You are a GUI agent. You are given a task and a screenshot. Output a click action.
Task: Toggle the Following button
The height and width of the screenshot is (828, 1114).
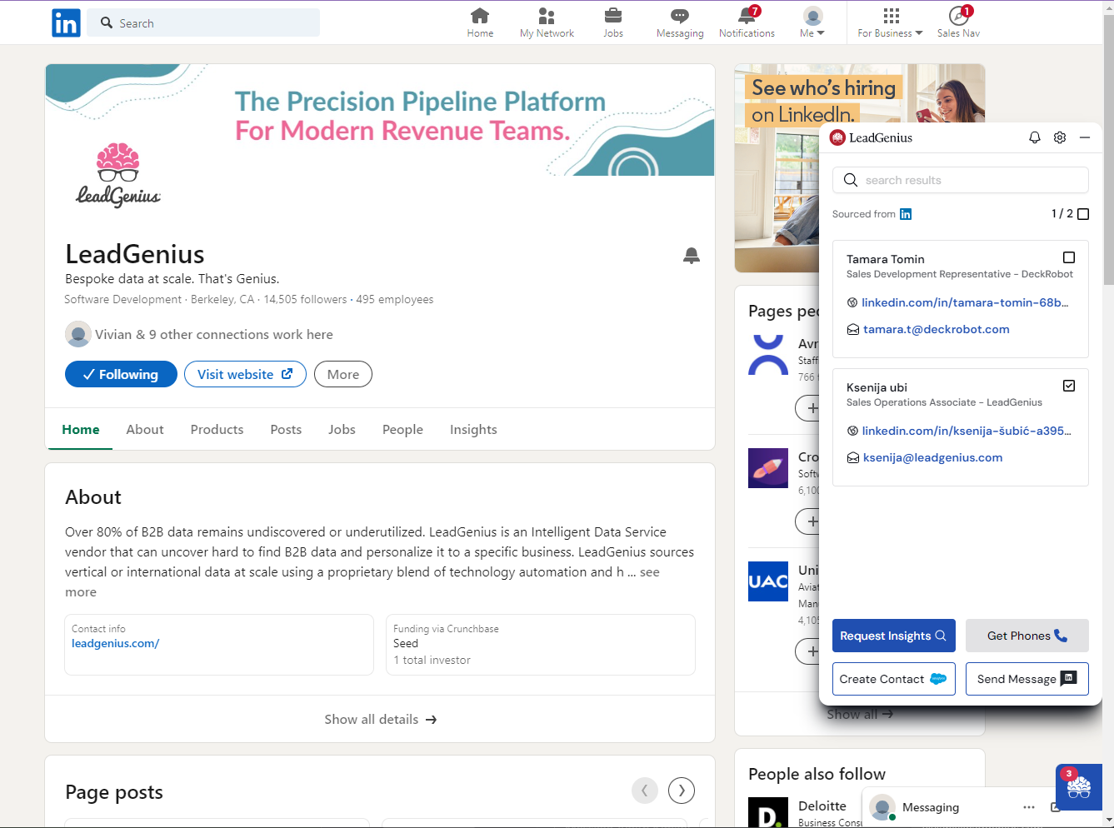coord(121,374)
